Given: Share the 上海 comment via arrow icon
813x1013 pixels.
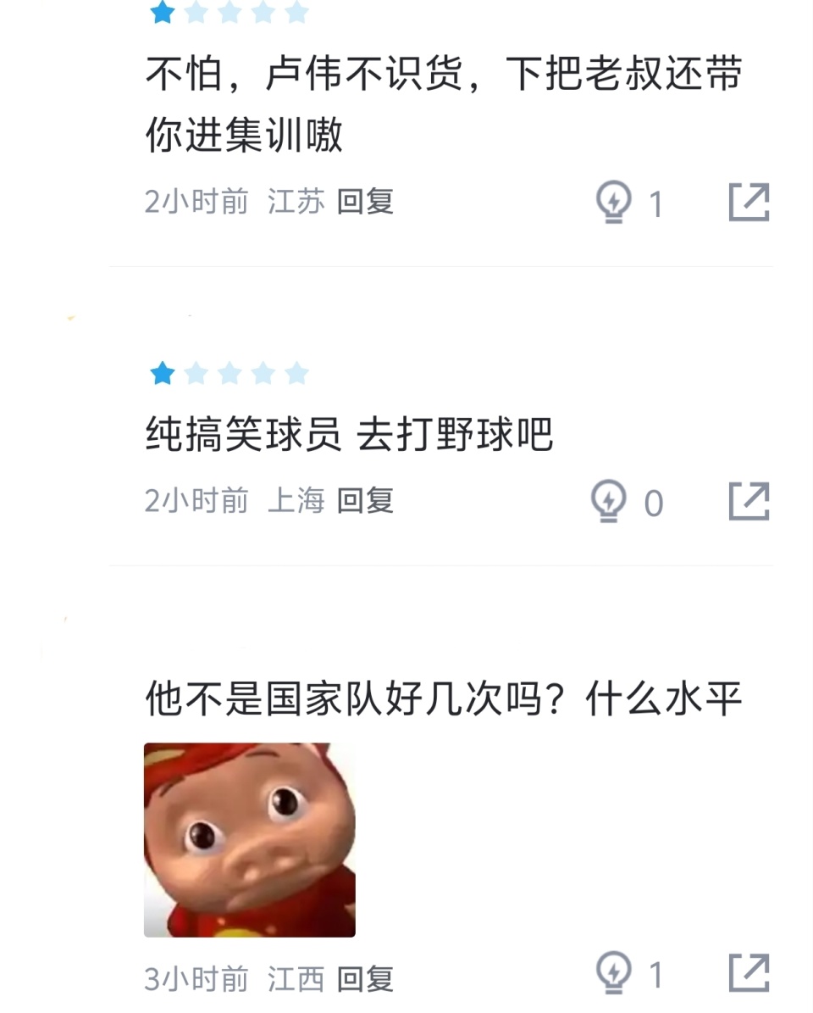Looking at the screenshot, I should point(749,501).
